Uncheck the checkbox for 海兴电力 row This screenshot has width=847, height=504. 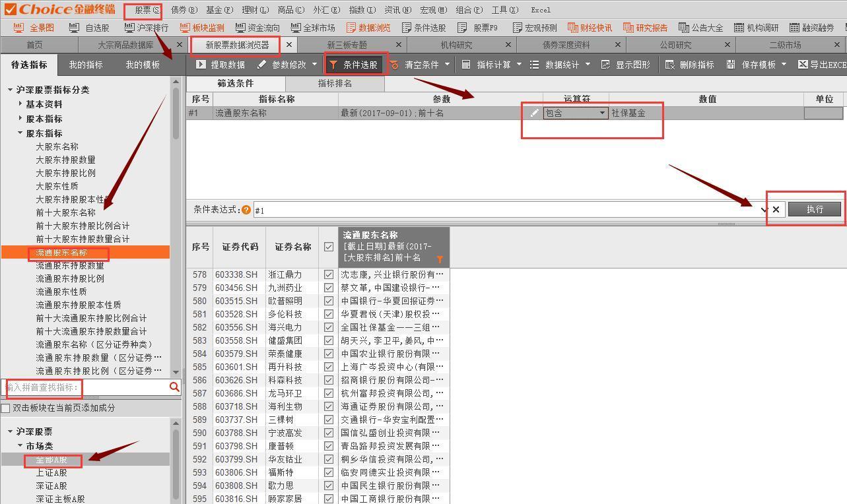coord(329,327)
